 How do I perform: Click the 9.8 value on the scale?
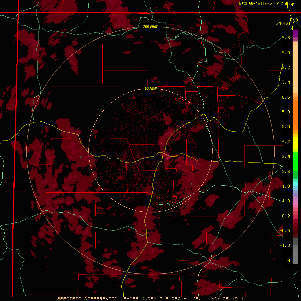pos(286,37)
